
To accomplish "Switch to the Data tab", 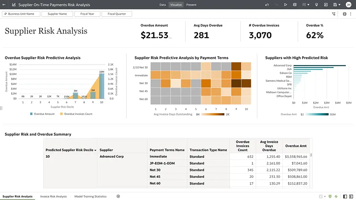I will pos(162,5).
